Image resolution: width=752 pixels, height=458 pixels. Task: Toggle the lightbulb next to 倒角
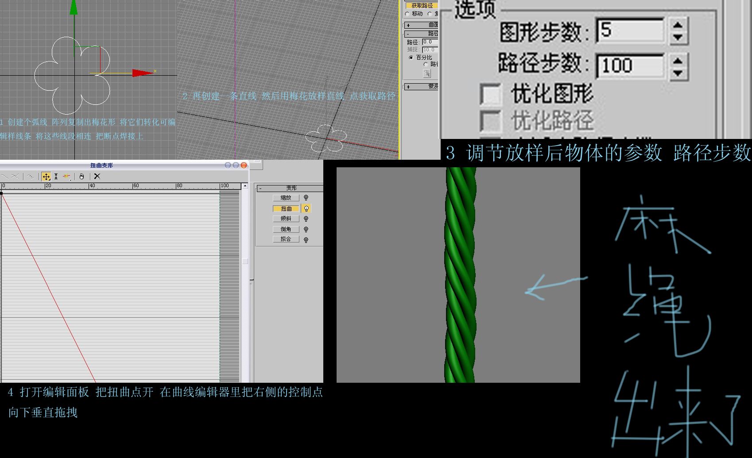point(306,229)
